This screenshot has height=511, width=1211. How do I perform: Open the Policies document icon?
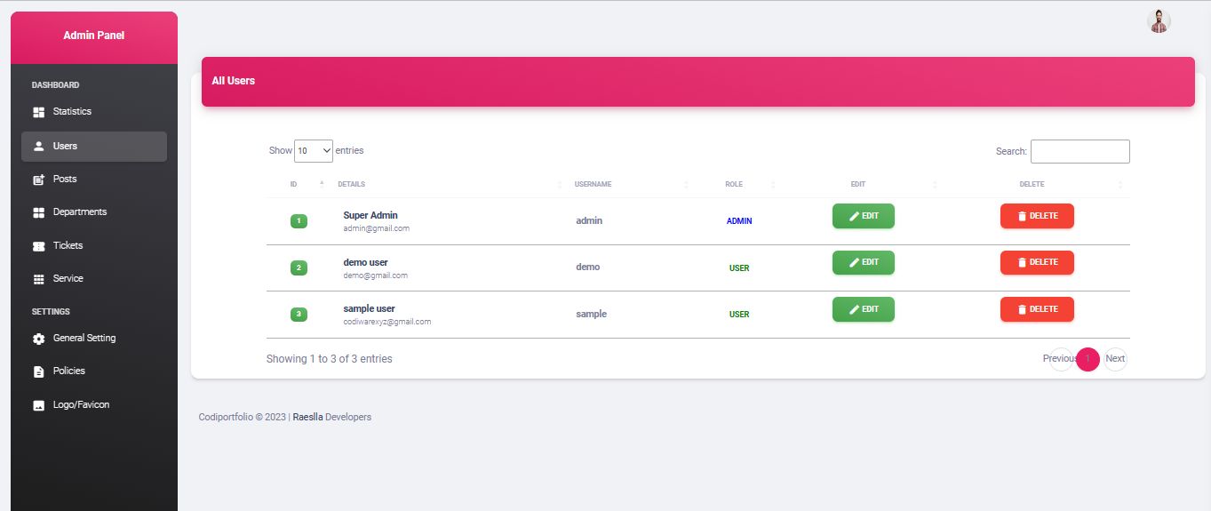coord(38,371)
